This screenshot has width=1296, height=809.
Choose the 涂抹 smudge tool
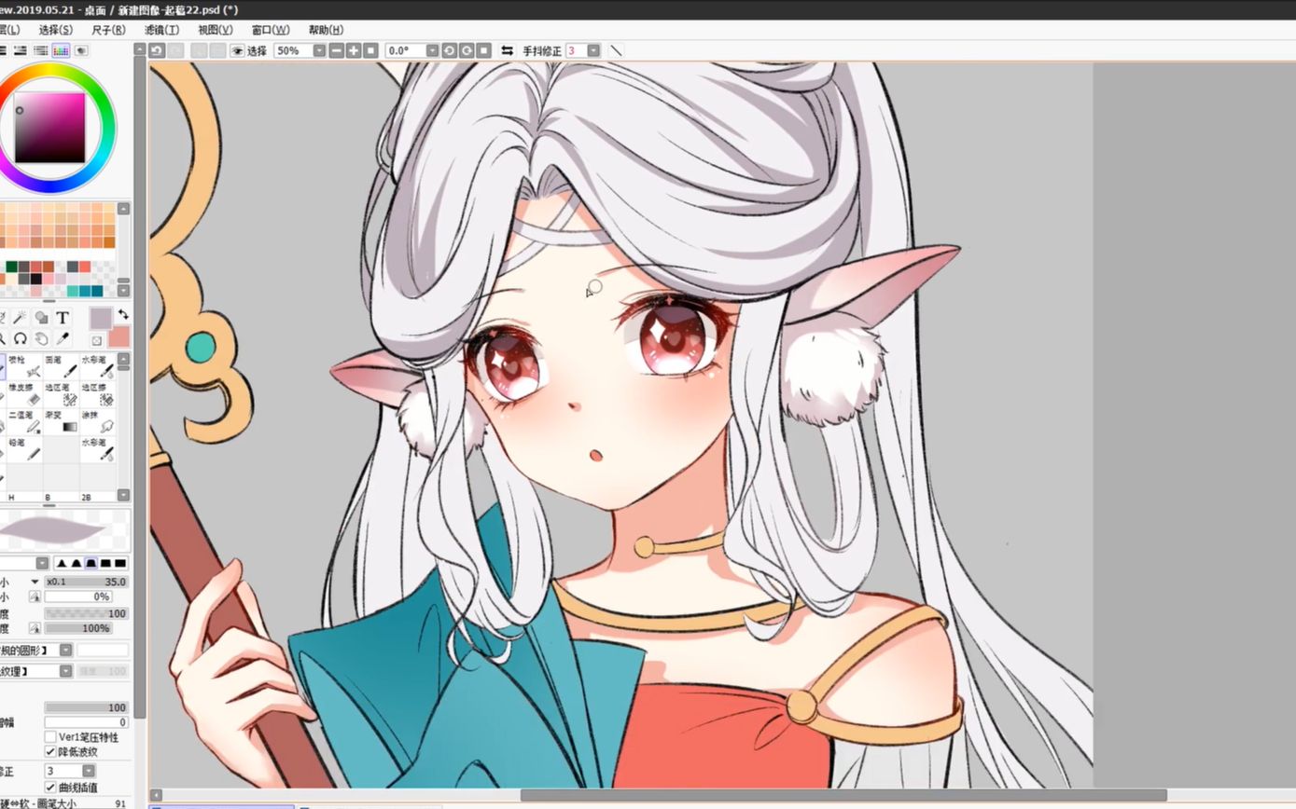point(98,422)
